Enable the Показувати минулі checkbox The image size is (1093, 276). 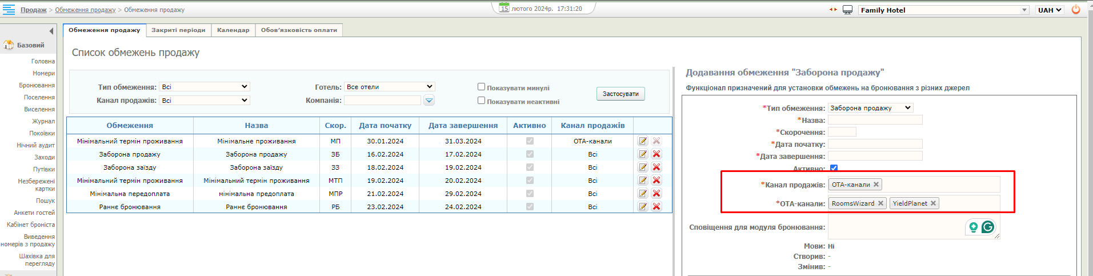481,87
